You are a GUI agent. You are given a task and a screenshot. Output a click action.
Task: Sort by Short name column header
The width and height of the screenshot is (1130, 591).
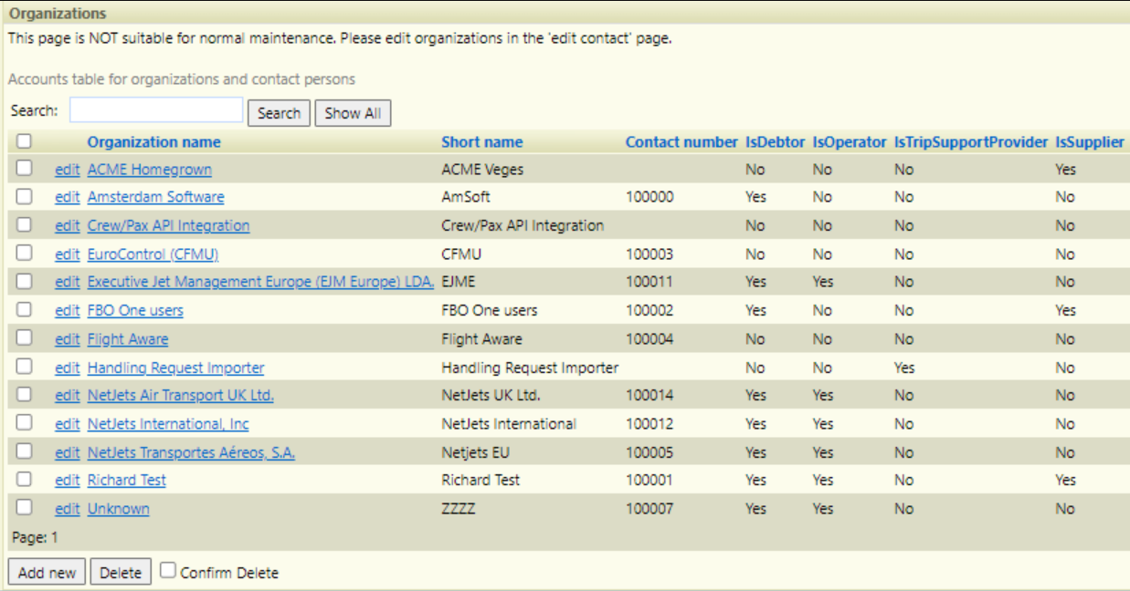point(482,142)
